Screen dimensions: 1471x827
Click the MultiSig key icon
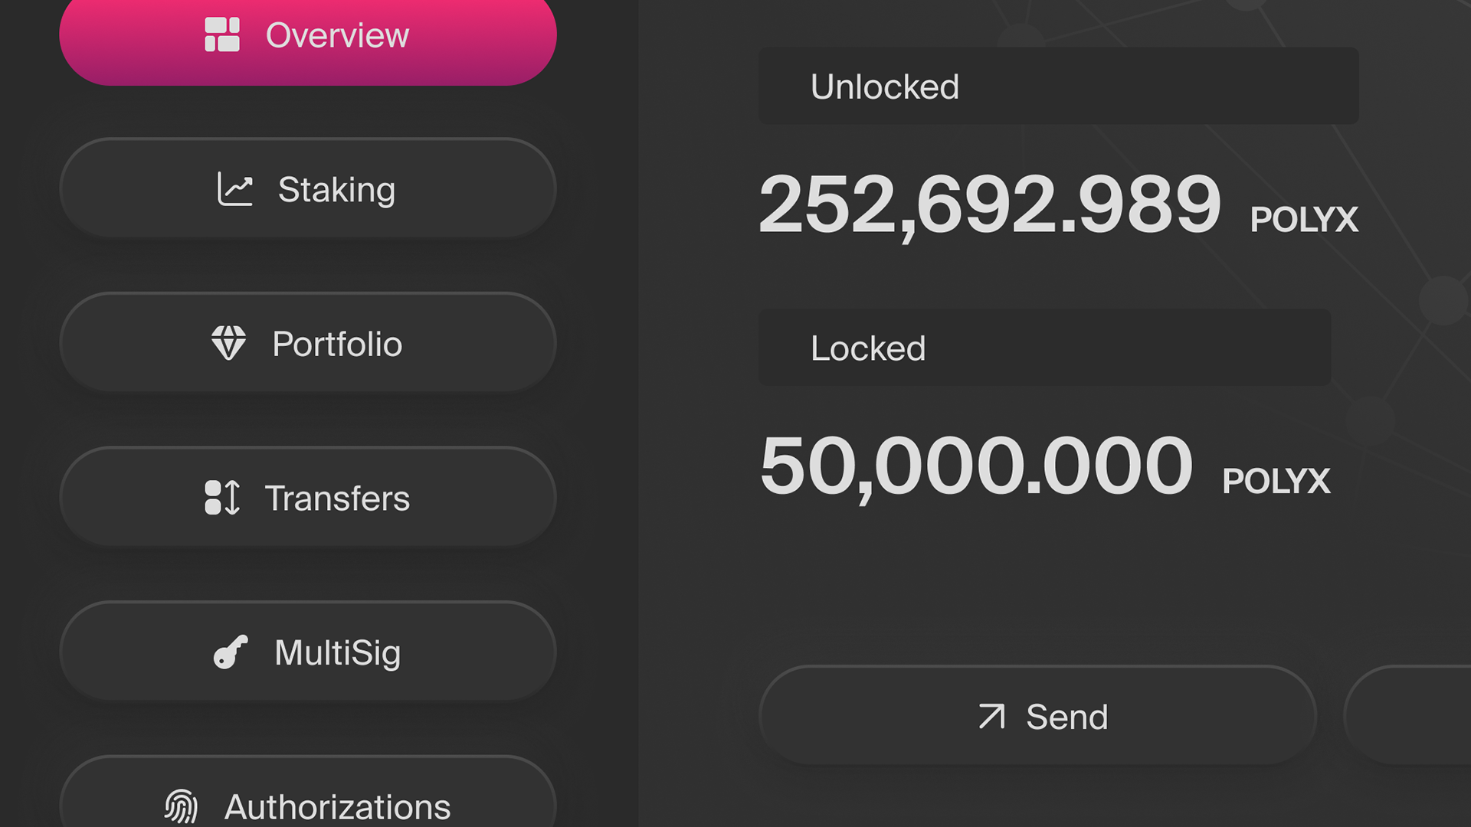(231, 652)
